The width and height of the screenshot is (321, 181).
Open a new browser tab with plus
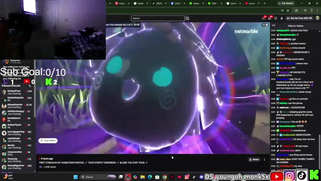pyautogui.click(x=264, y=3)
